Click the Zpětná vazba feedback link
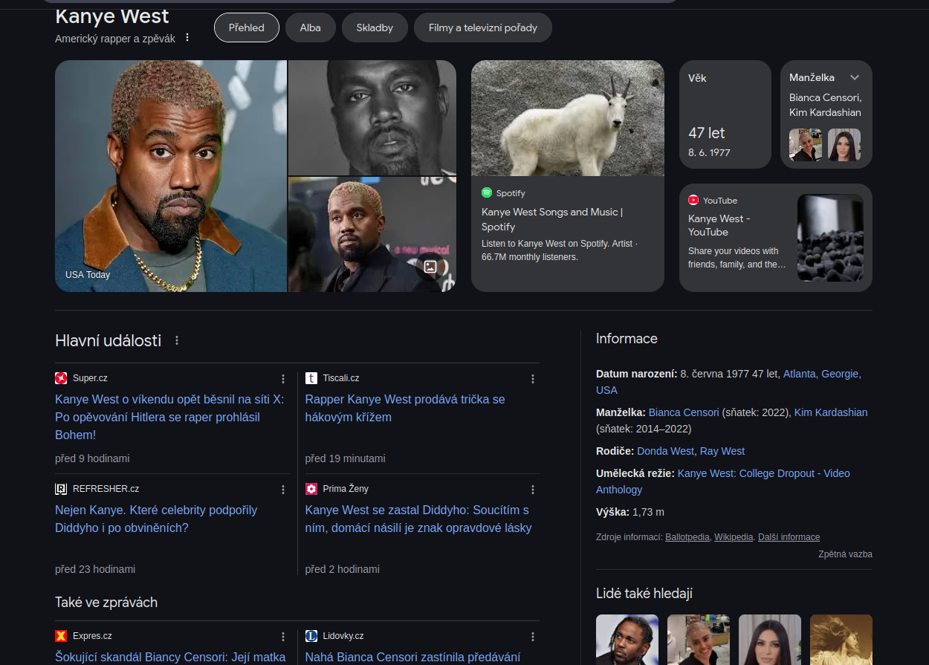The height and width of the screenshot is (665, 929). click(845, 554)
